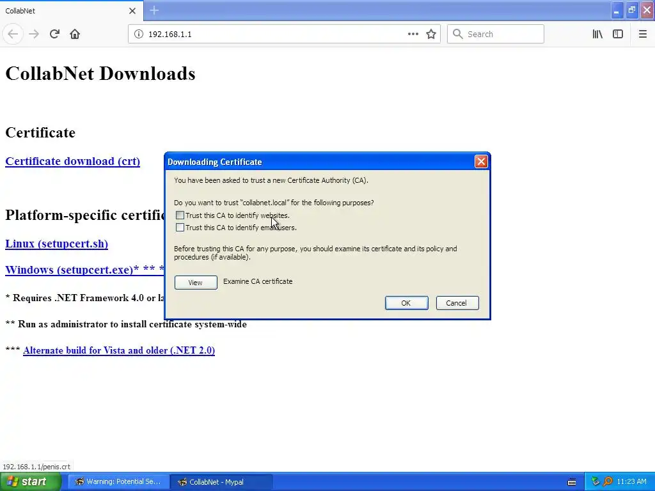
Task: Cancel the certificate download dialog
Action: 457,302
